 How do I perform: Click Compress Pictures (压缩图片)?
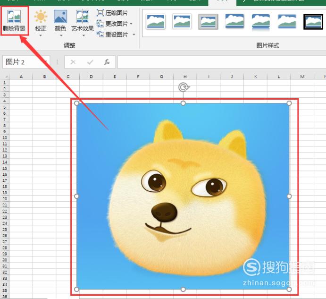pos(112,13)
